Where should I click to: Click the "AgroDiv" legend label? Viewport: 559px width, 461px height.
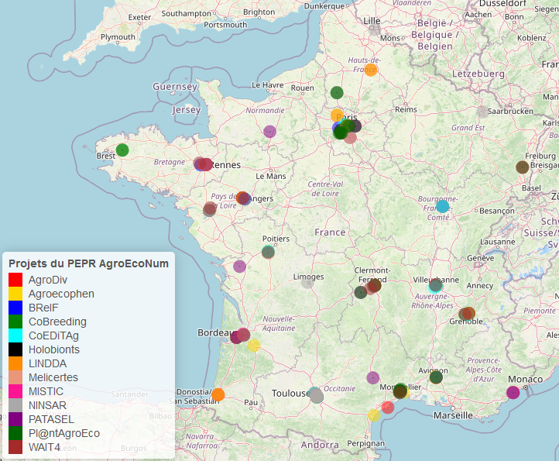coord(48,280)
